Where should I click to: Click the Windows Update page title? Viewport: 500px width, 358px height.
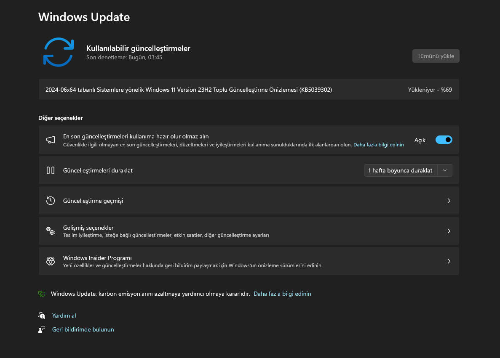coord(84,17)
